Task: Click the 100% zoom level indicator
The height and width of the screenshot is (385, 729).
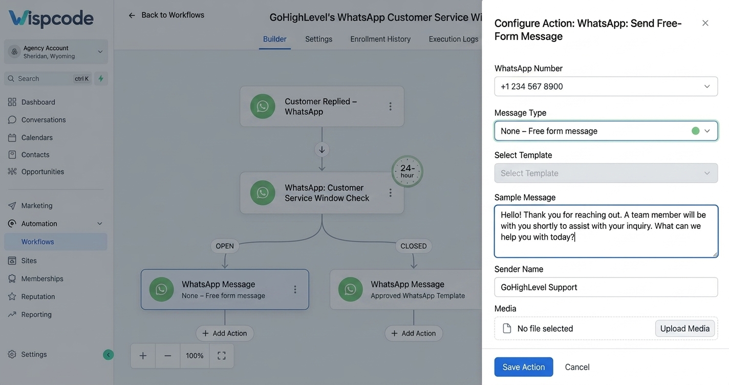Action: click(195, 356)
